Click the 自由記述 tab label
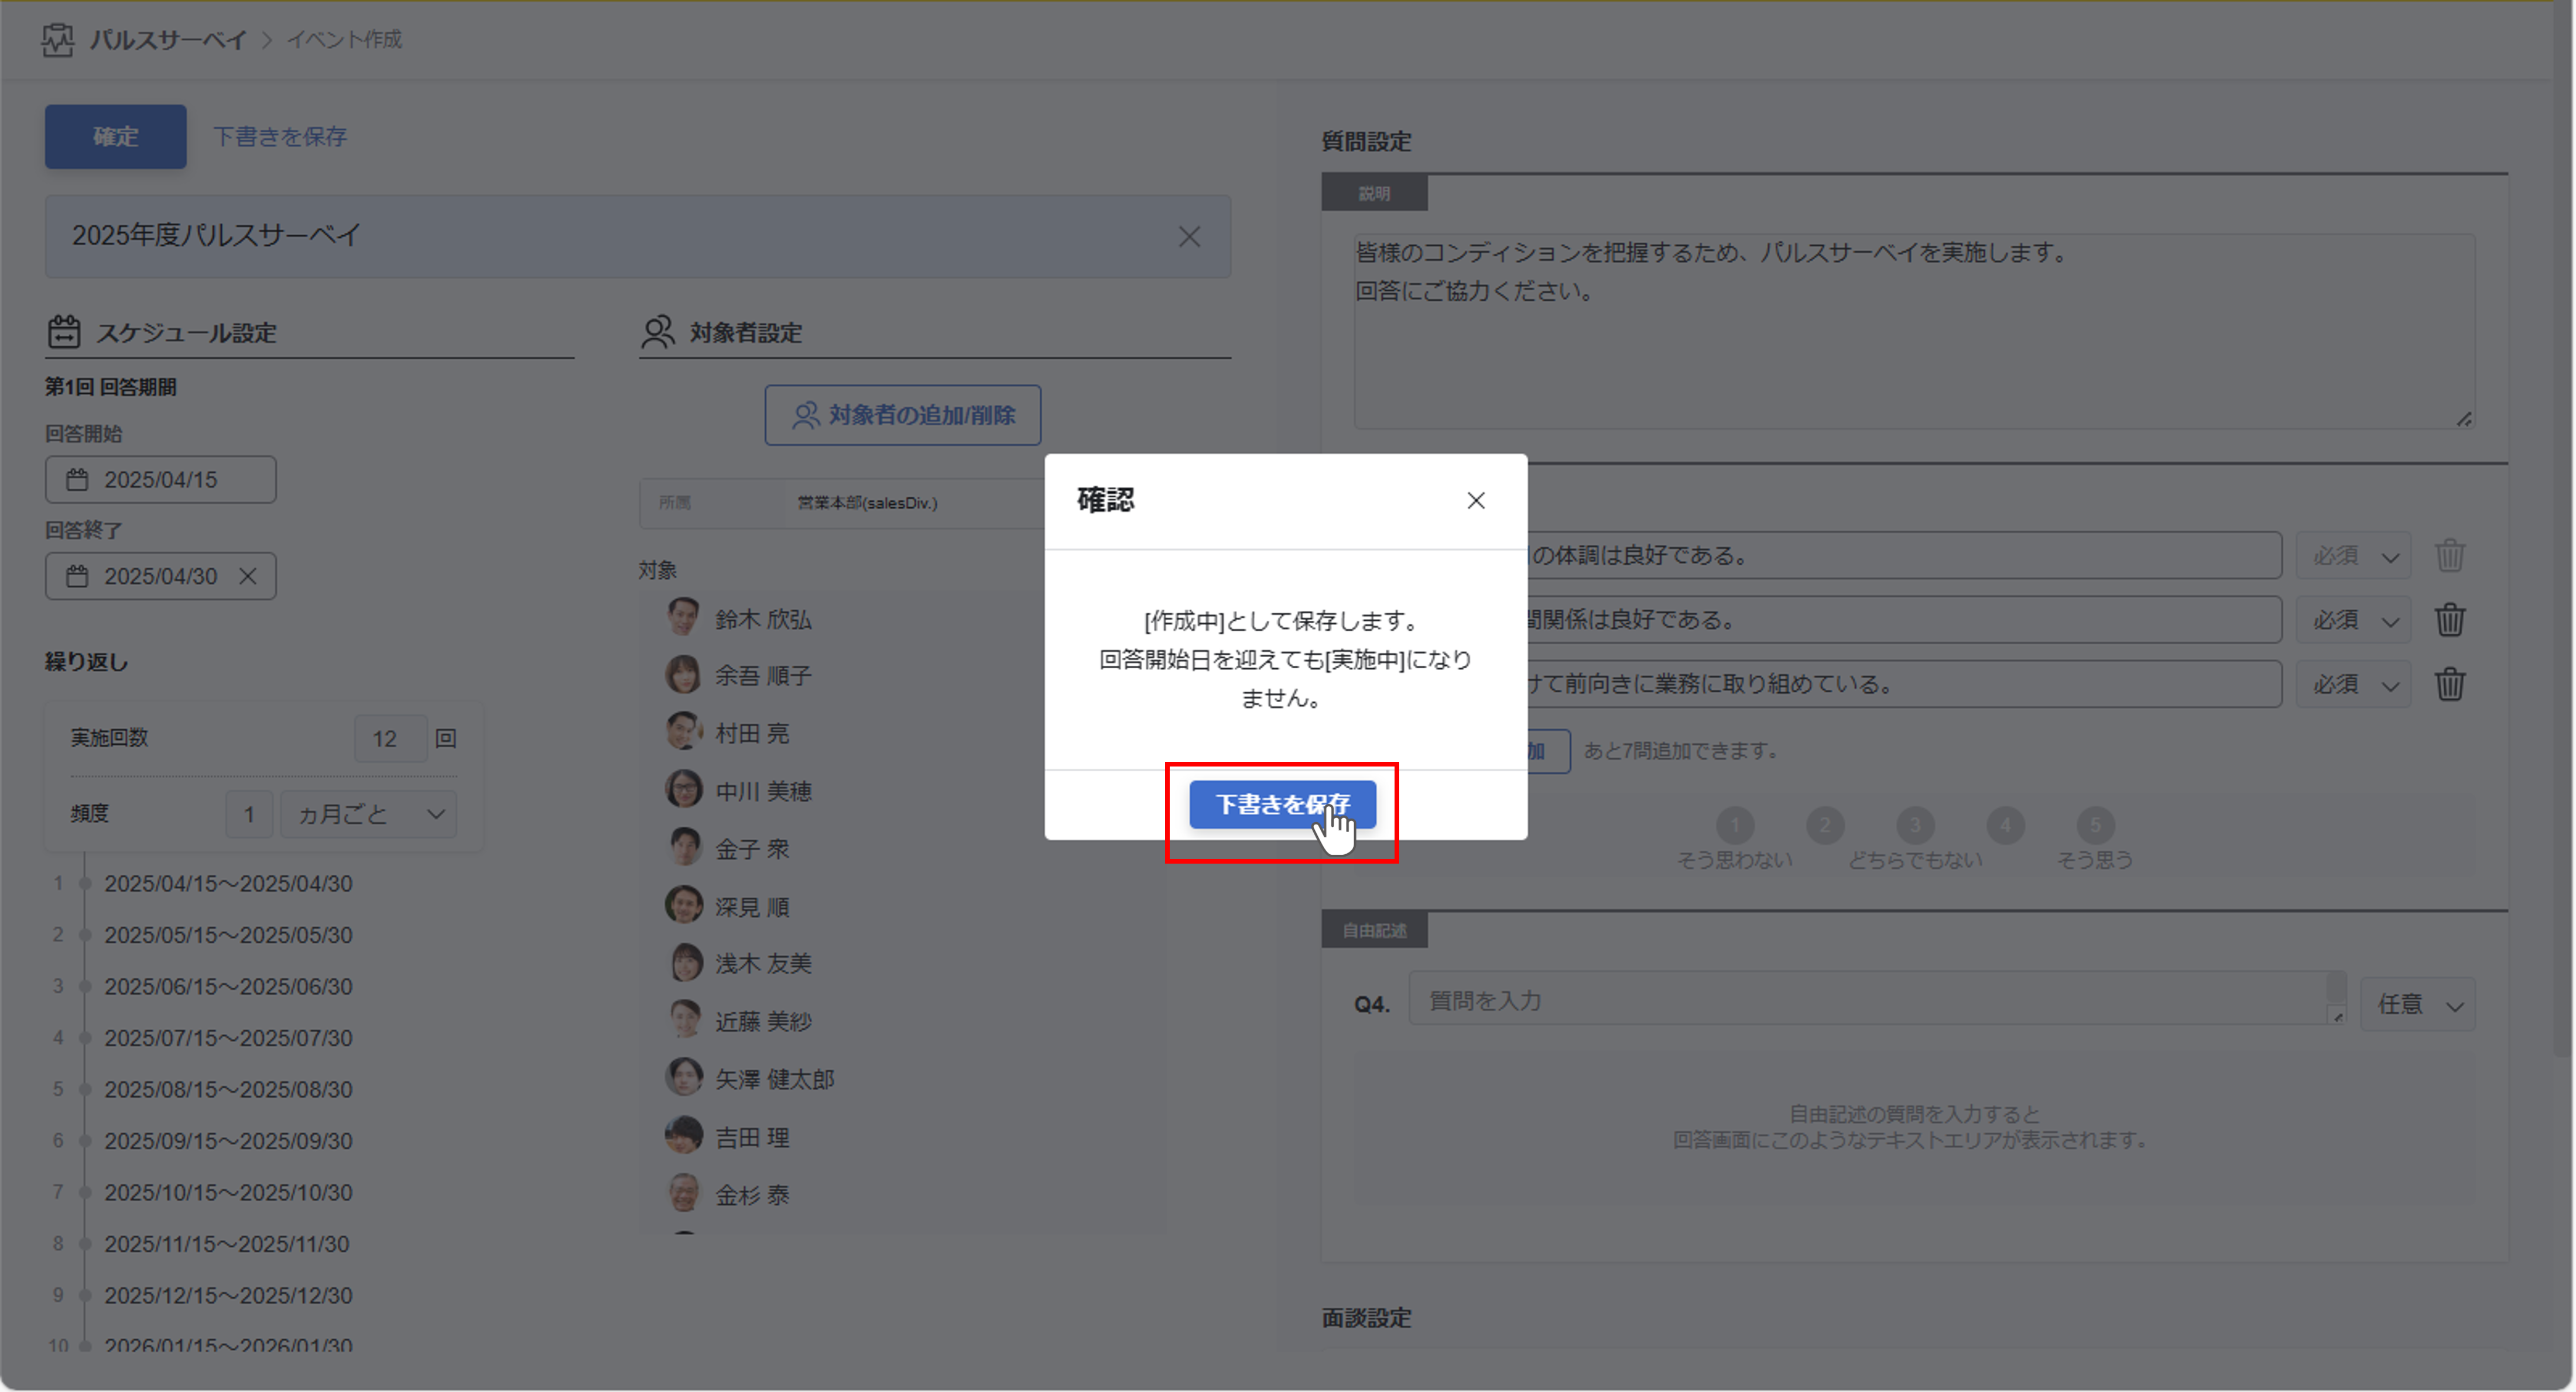This screenshot has width=2576, height=1392. [1374, 930]
